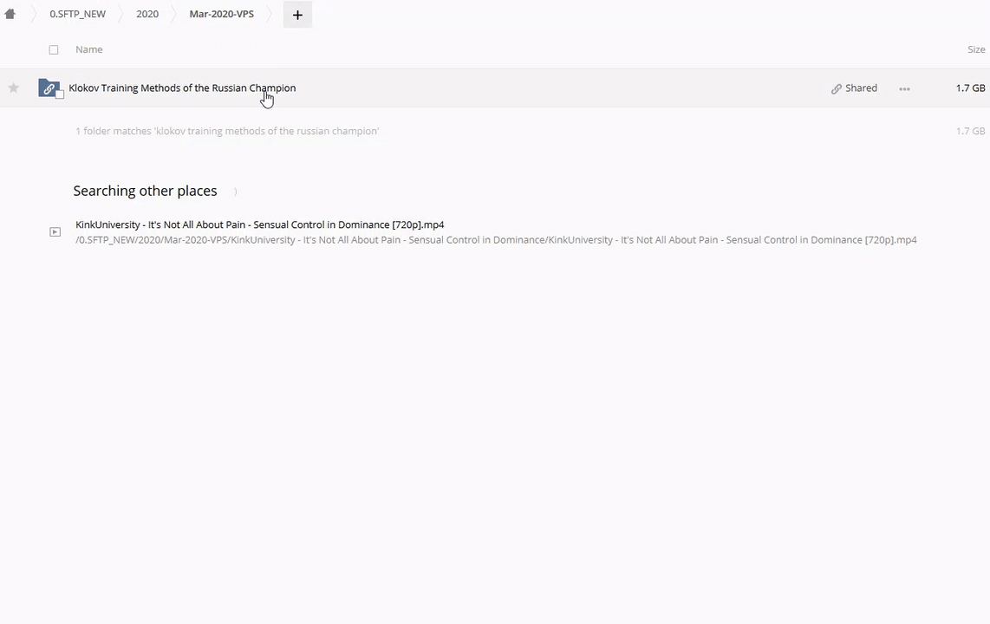
Task: Sort files by Name column
Action: pos(89,49)
